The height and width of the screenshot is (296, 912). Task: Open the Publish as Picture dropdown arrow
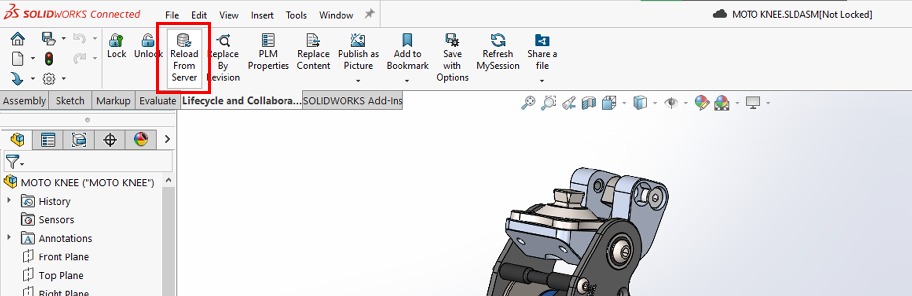click(x=358, y=81)
